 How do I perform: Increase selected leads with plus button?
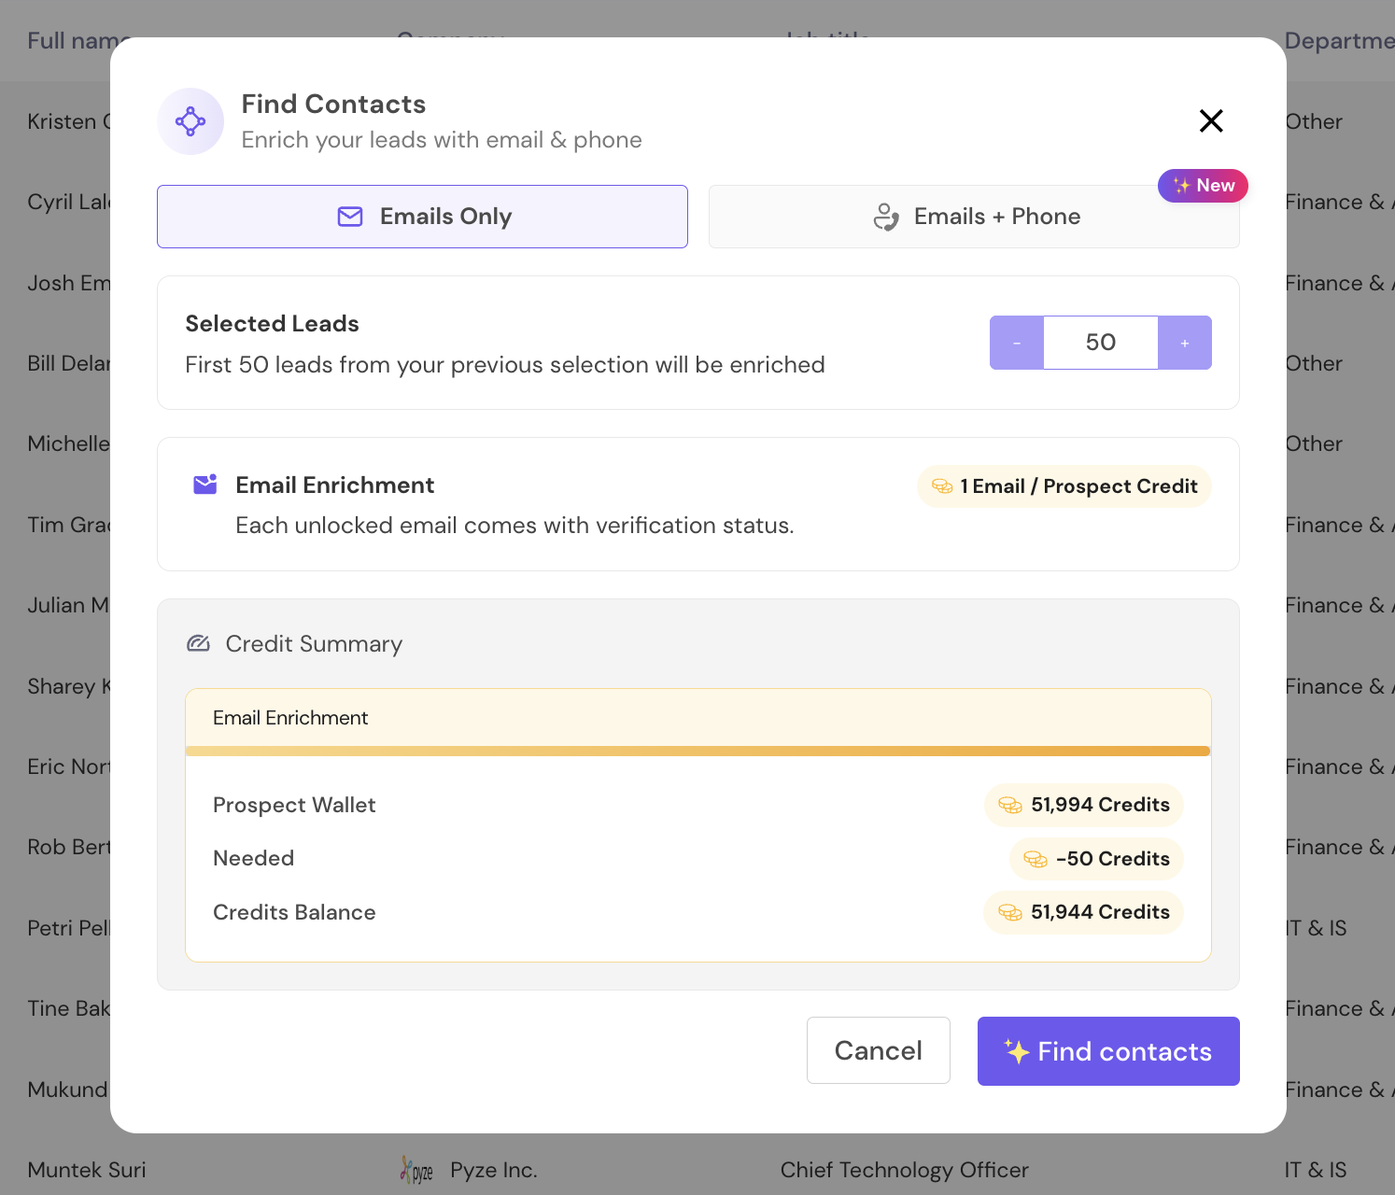pyautogui.click(x=1185, y=343)
